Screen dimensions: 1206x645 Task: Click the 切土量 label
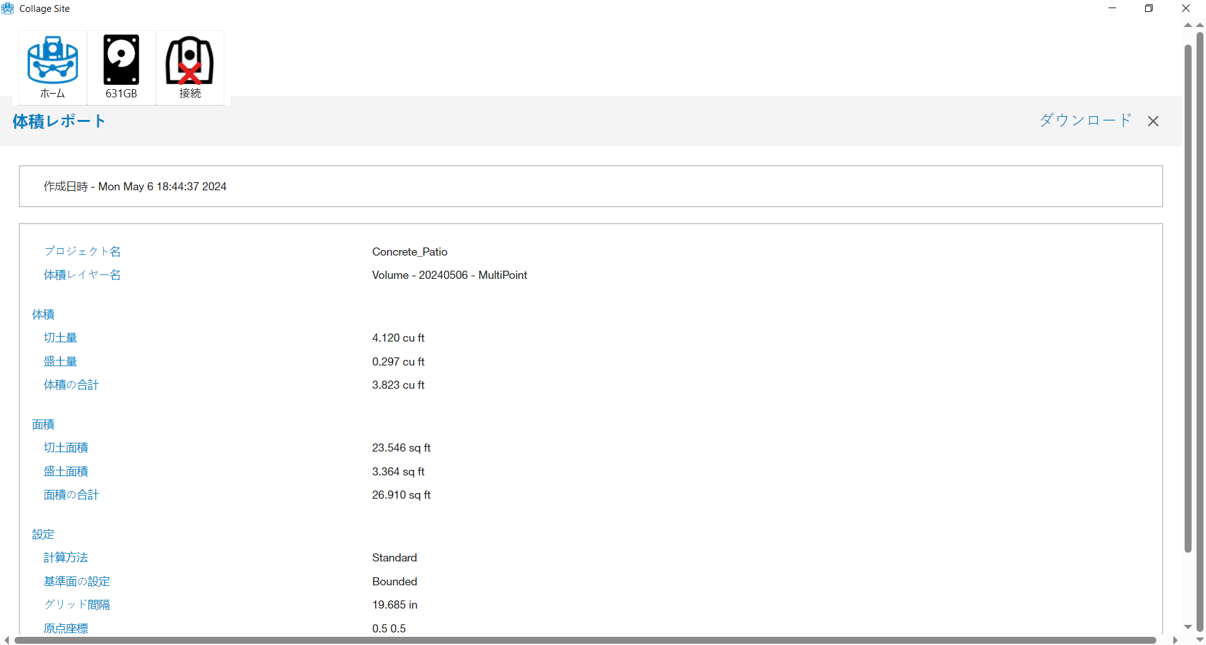pyautogui.click(x=60, y=338)
